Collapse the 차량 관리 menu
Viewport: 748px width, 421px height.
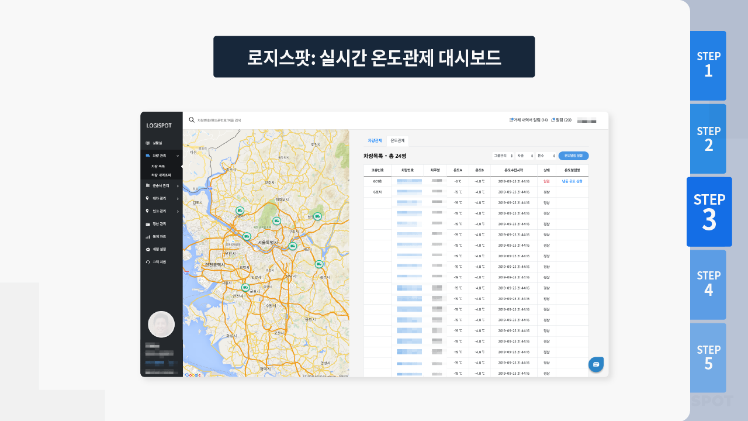178,156
